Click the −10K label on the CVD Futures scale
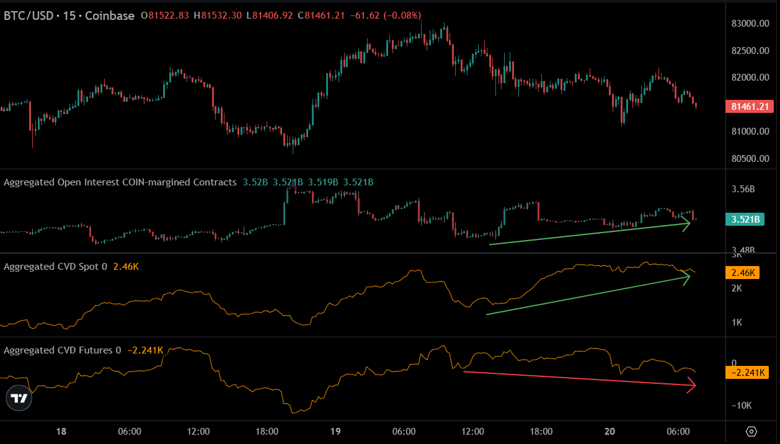 coord(742,406)
